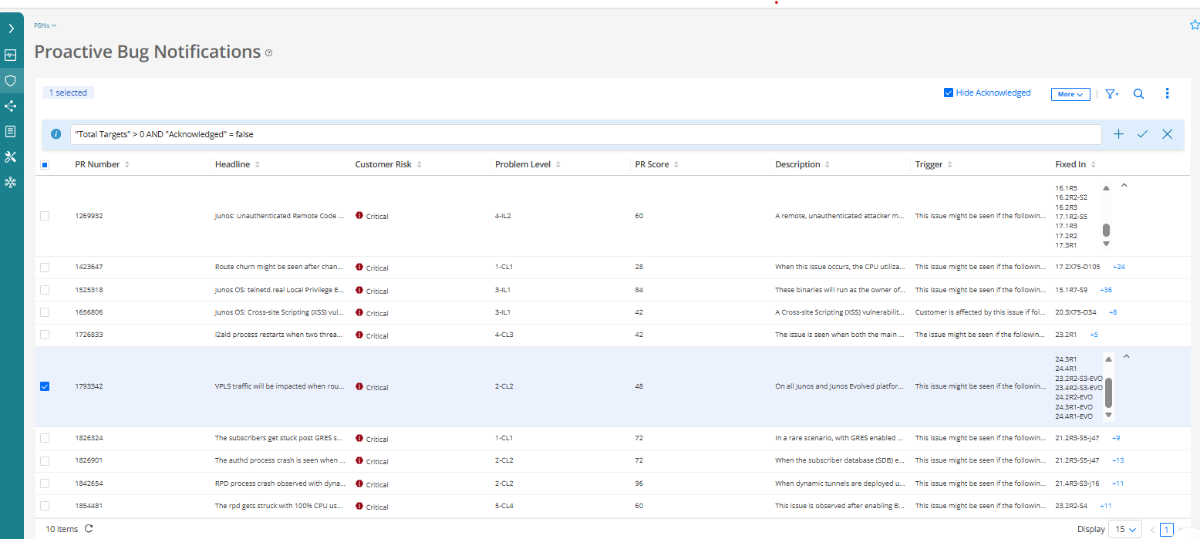Screen dimensions: 1200x539
Task: Apply filter with the checkmark icon
Action: click(1142, 134)
